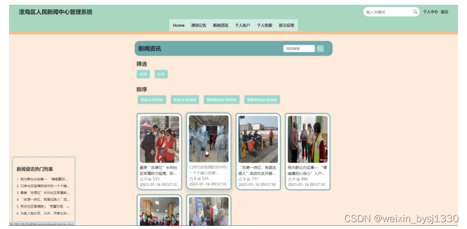Click the site title 澄海区人民新闻中心管理系统
Viewport: 467px width, 229px height.
[56, 12]
